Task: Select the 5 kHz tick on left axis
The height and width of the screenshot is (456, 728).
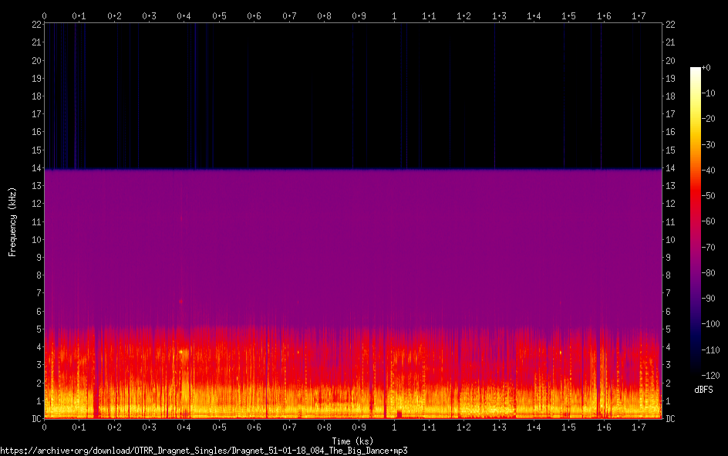Action: [37, 329]
